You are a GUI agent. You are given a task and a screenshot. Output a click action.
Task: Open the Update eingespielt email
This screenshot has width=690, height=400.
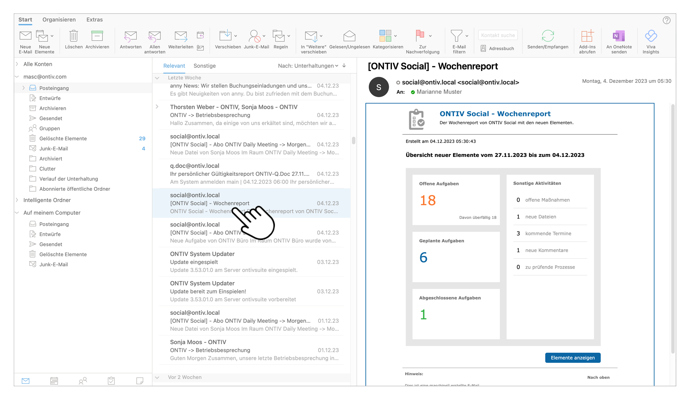pos(252,262)
